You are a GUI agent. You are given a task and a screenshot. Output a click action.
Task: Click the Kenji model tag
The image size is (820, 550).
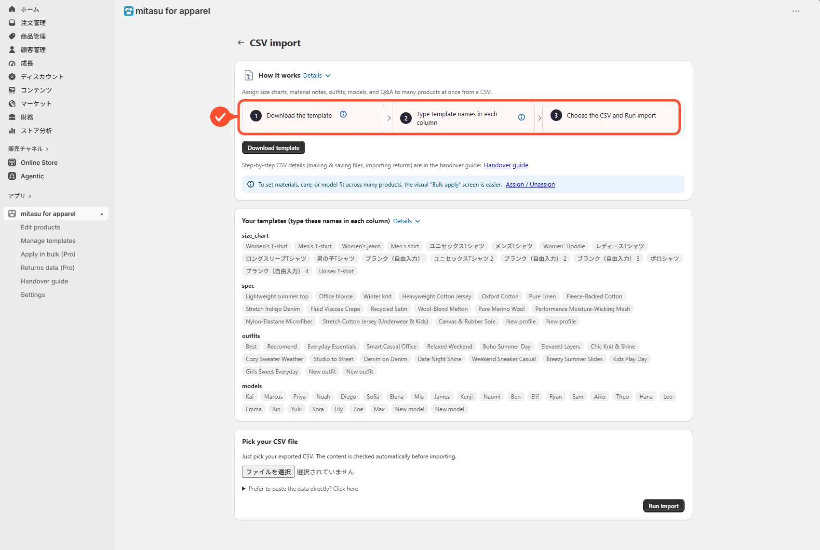point(467,397)
